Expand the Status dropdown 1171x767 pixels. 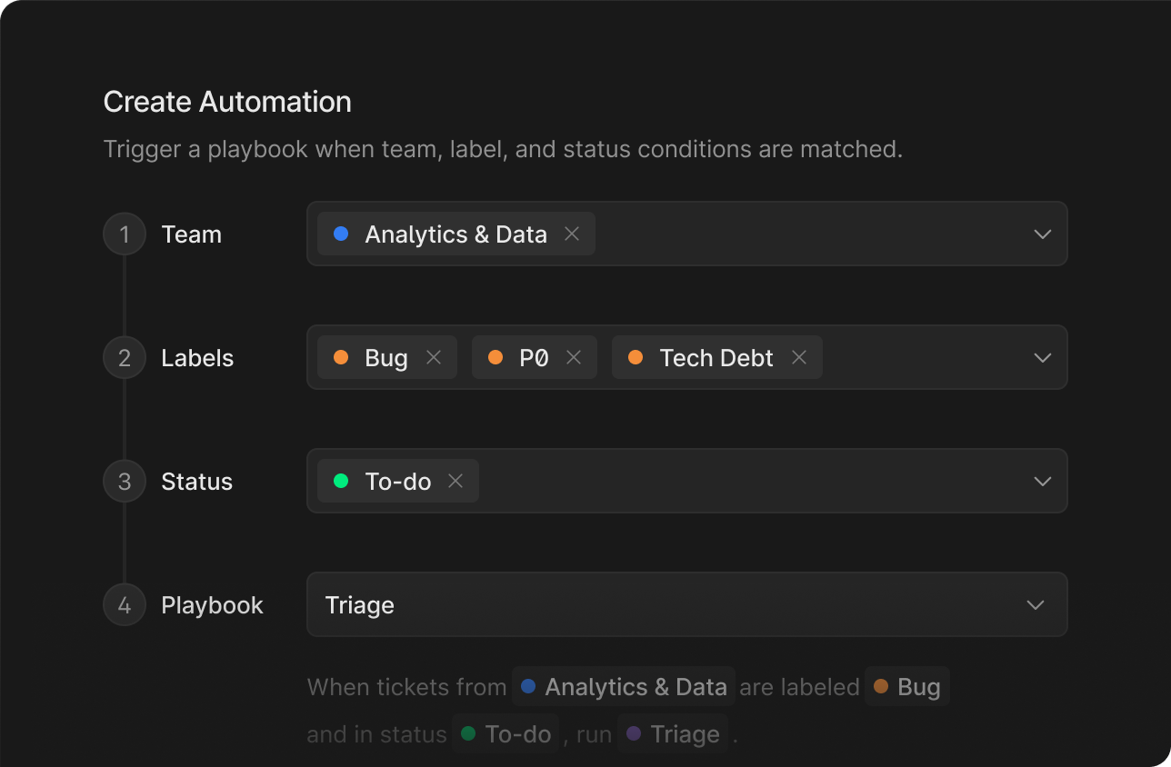[x=1042, y=481]
